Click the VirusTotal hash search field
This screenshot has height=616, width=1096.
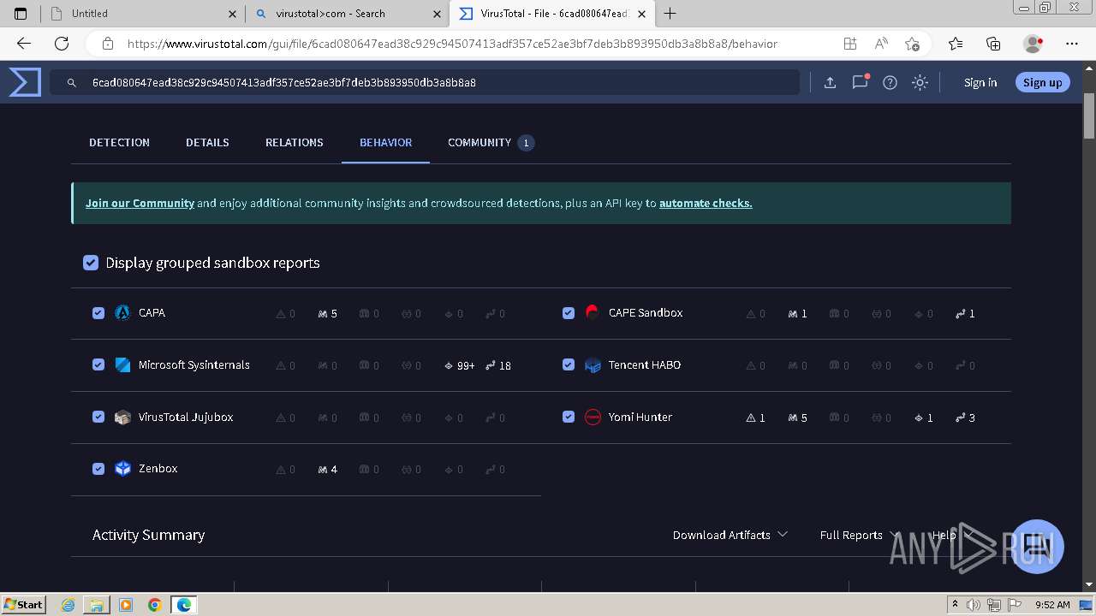(425, 83)
